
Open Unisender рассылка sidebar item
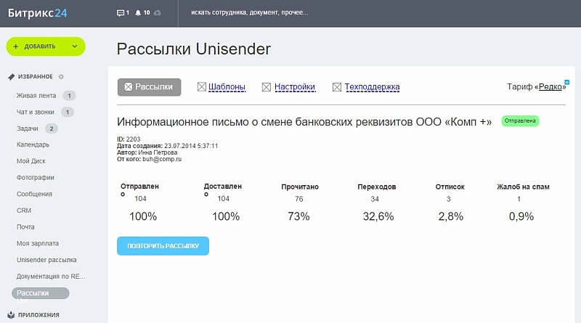pos(46,259)
